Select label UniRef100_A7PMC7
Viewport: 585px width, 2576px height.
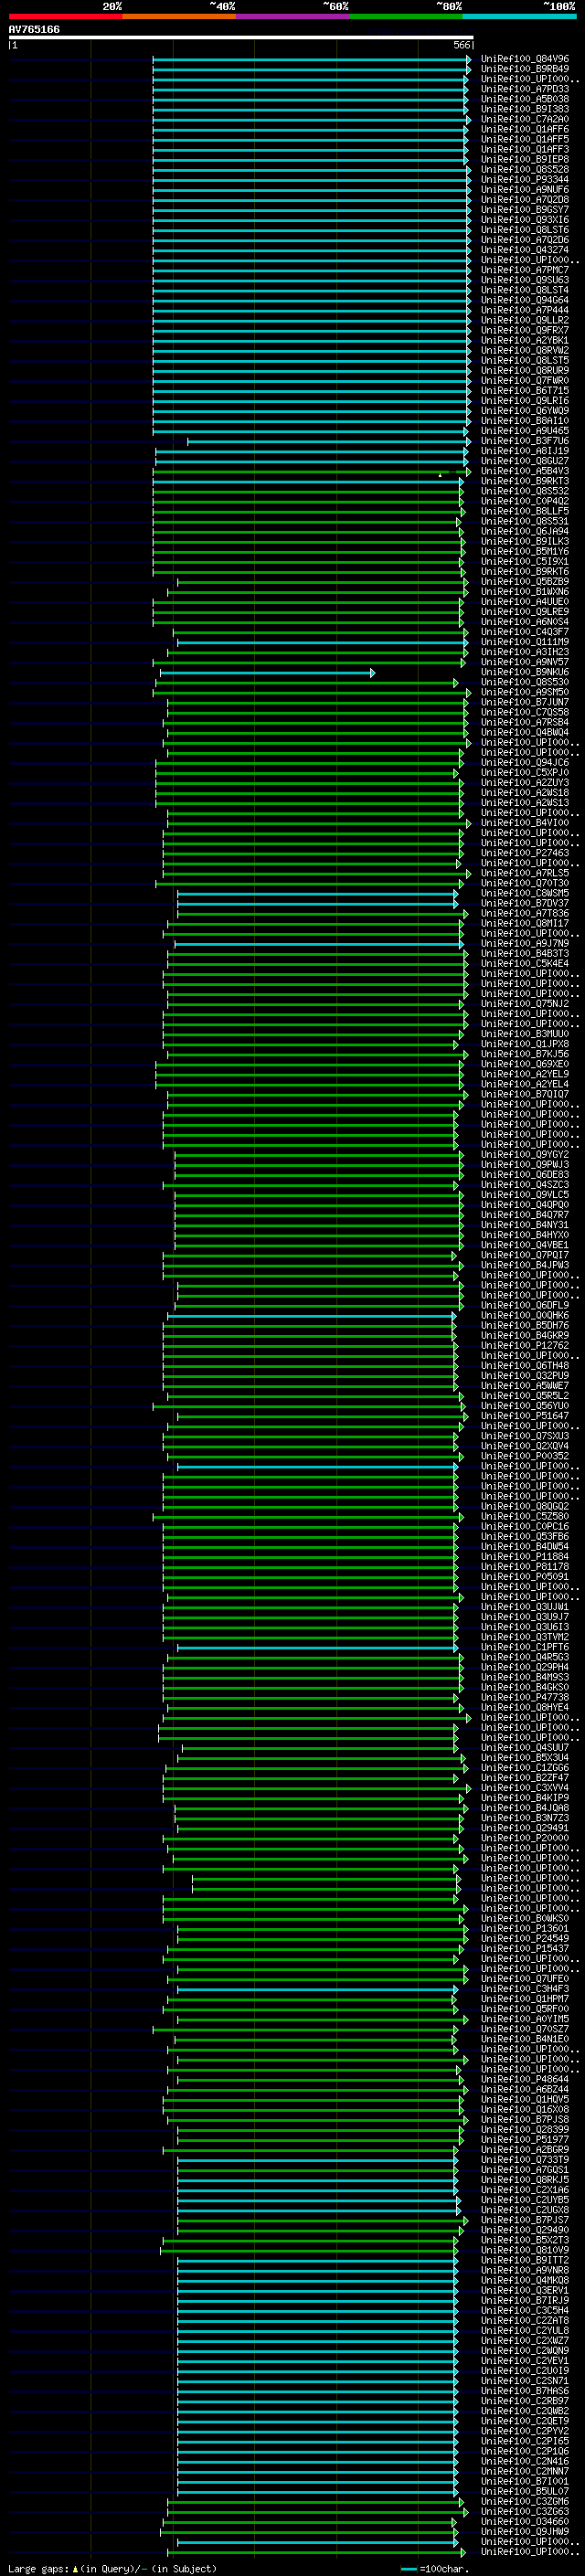click(525, 270)
